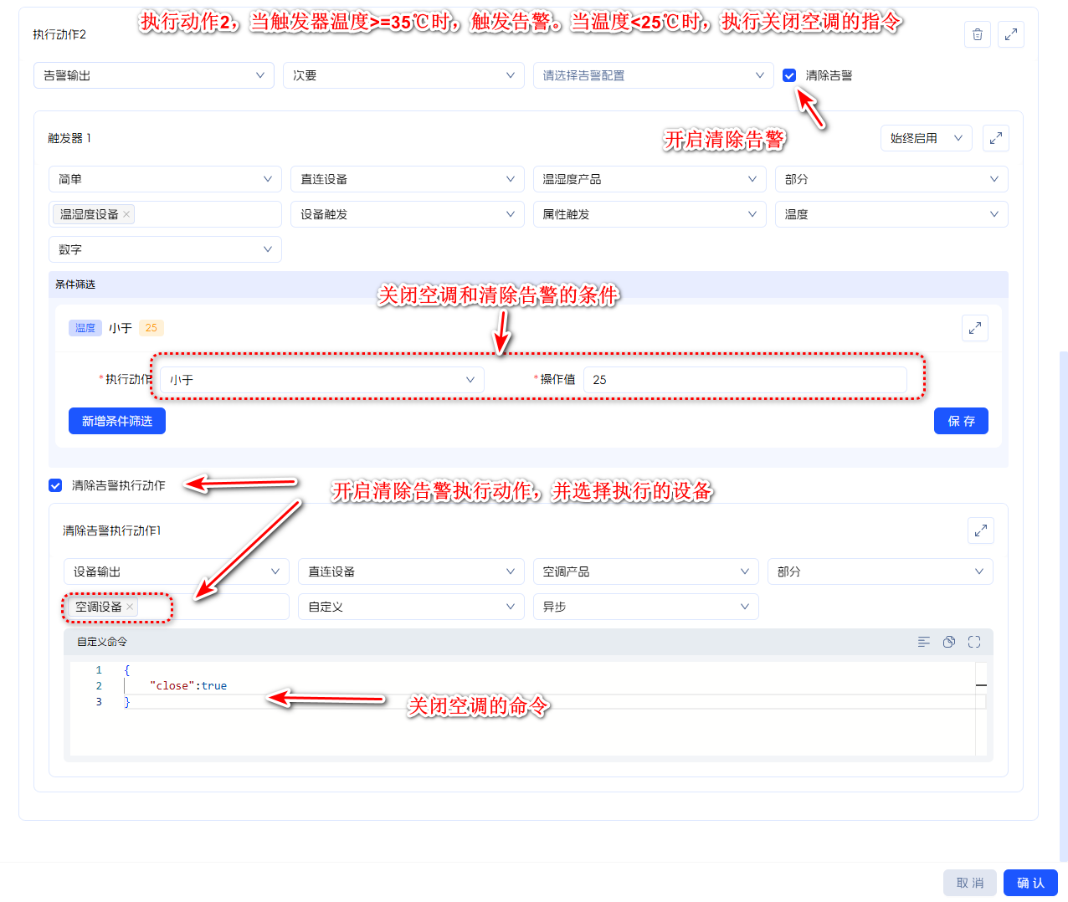1068x902 pixels.
Task: Remove the 空调设备 tag
Action: 130,607
